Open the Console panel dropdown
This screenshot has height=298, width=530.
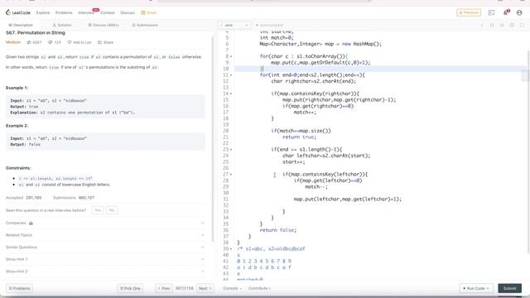pos(232,288)
